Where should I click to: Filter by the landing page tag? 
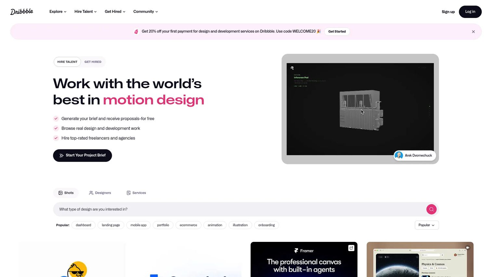click(111, 225)
